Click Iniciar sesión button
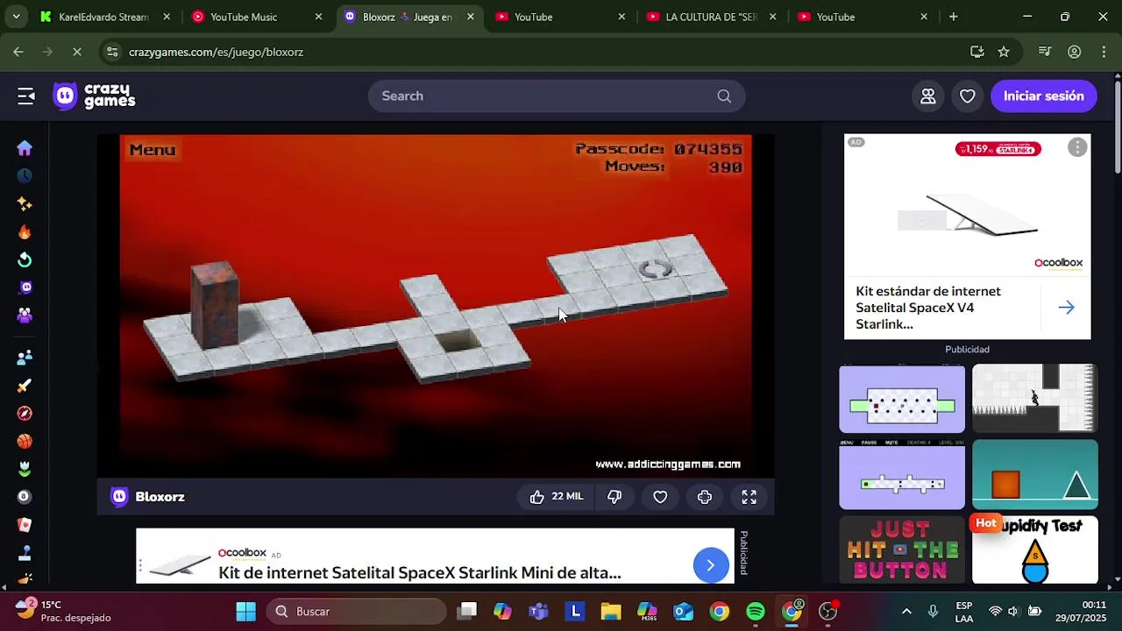 click(1043, 96)
